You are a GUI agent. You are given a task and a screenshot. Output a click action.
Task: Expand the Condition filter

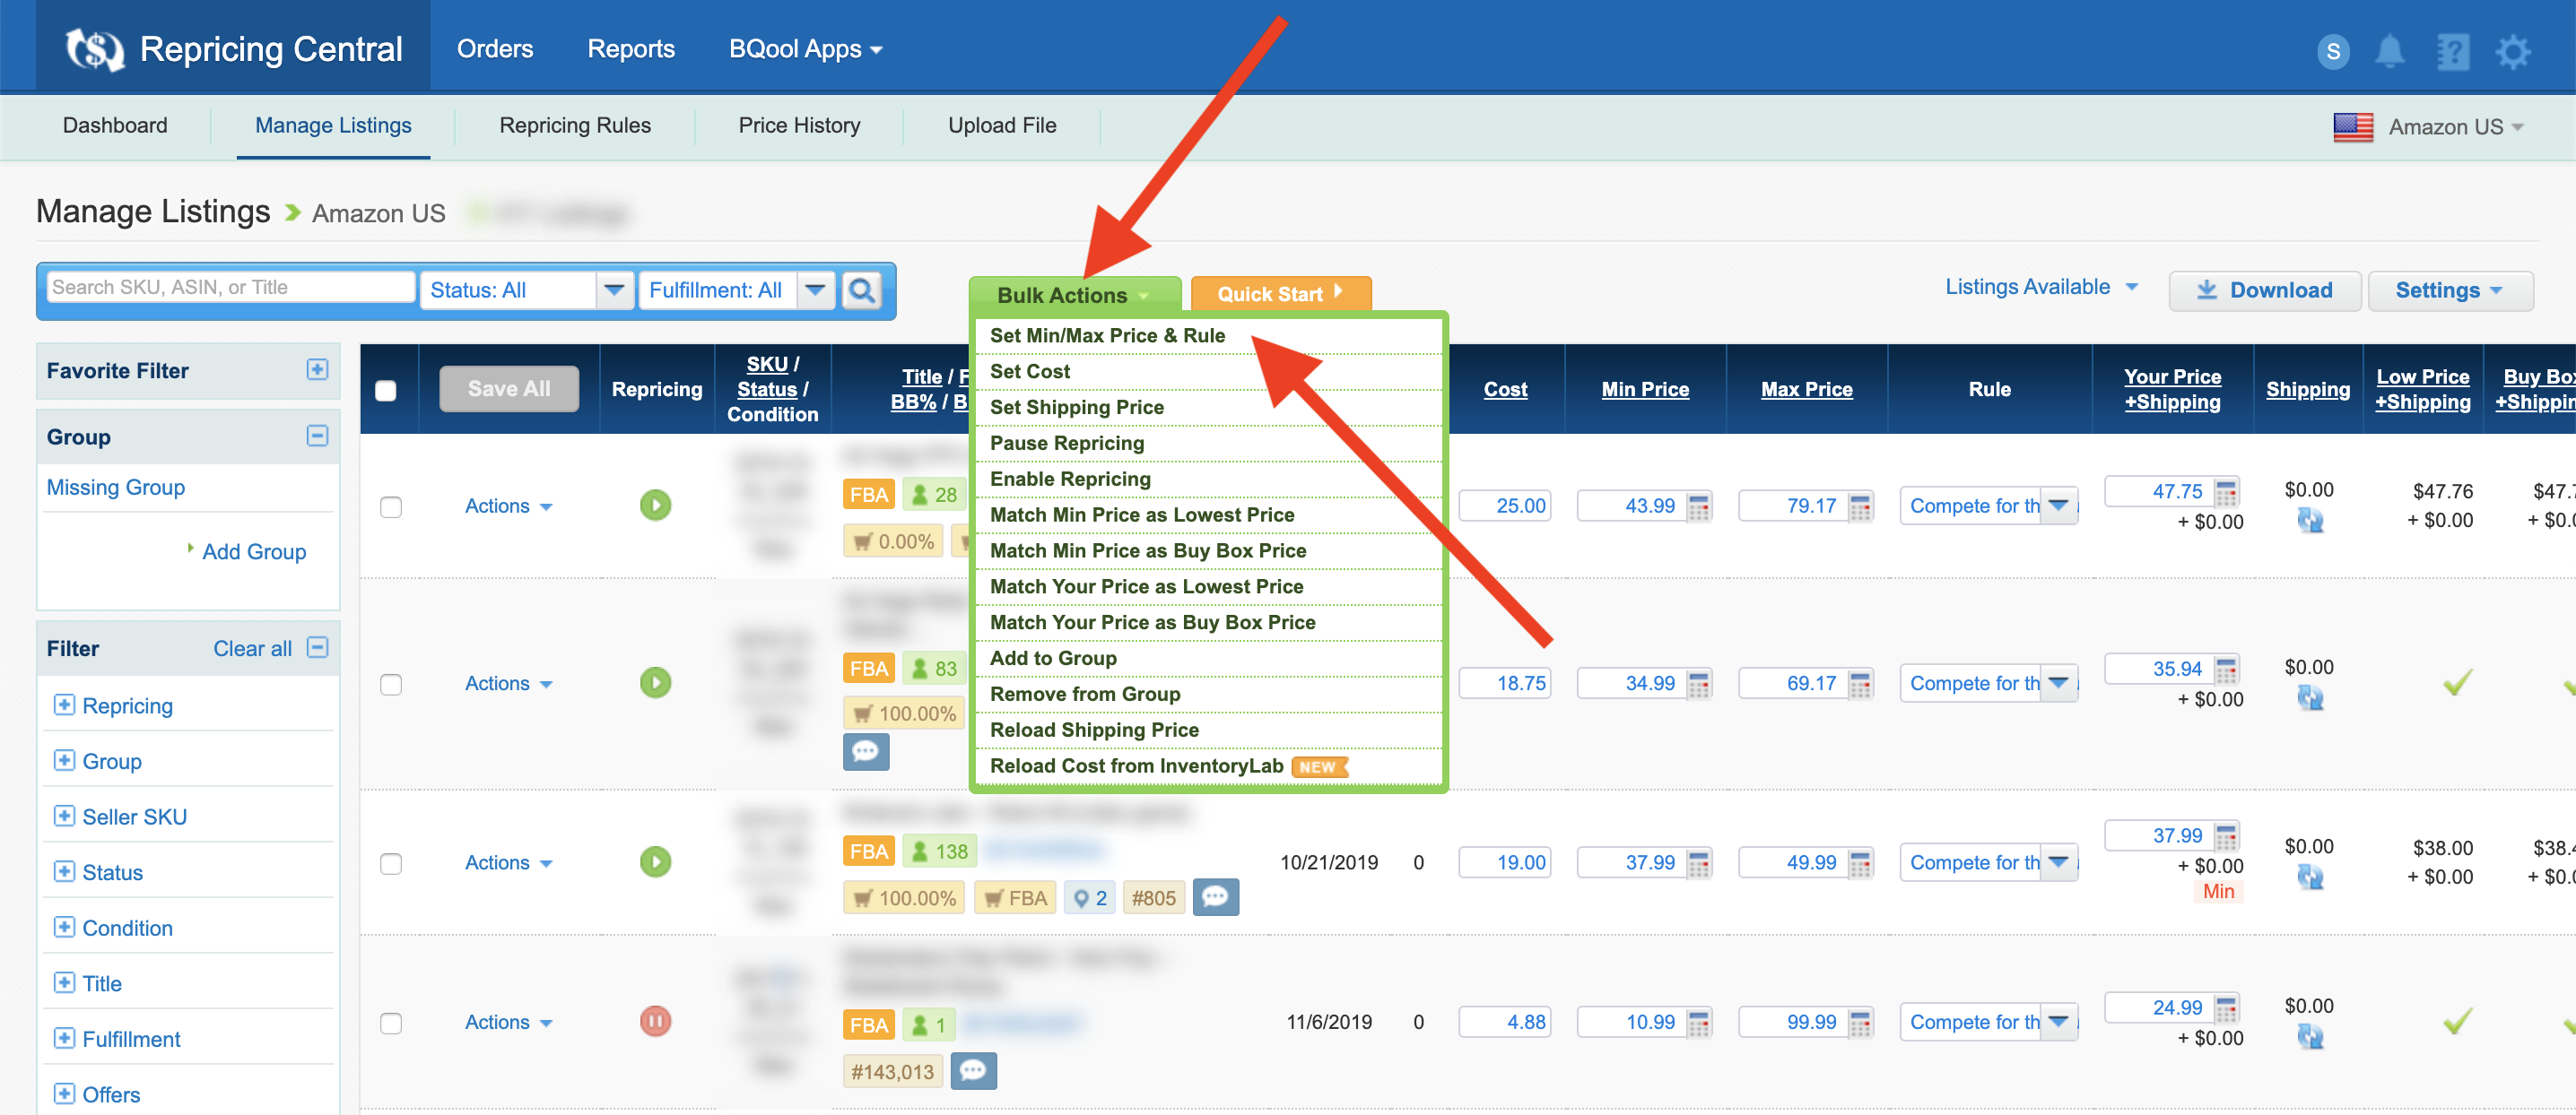[x=64, y=927]
